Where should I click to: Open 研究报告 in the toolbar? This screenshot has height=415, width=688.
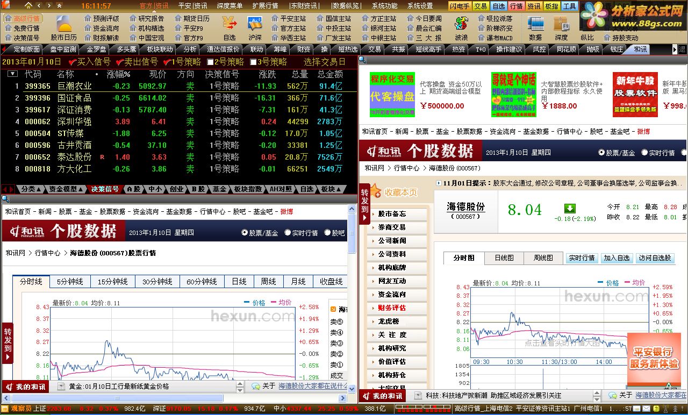click(x=147, y=18)
